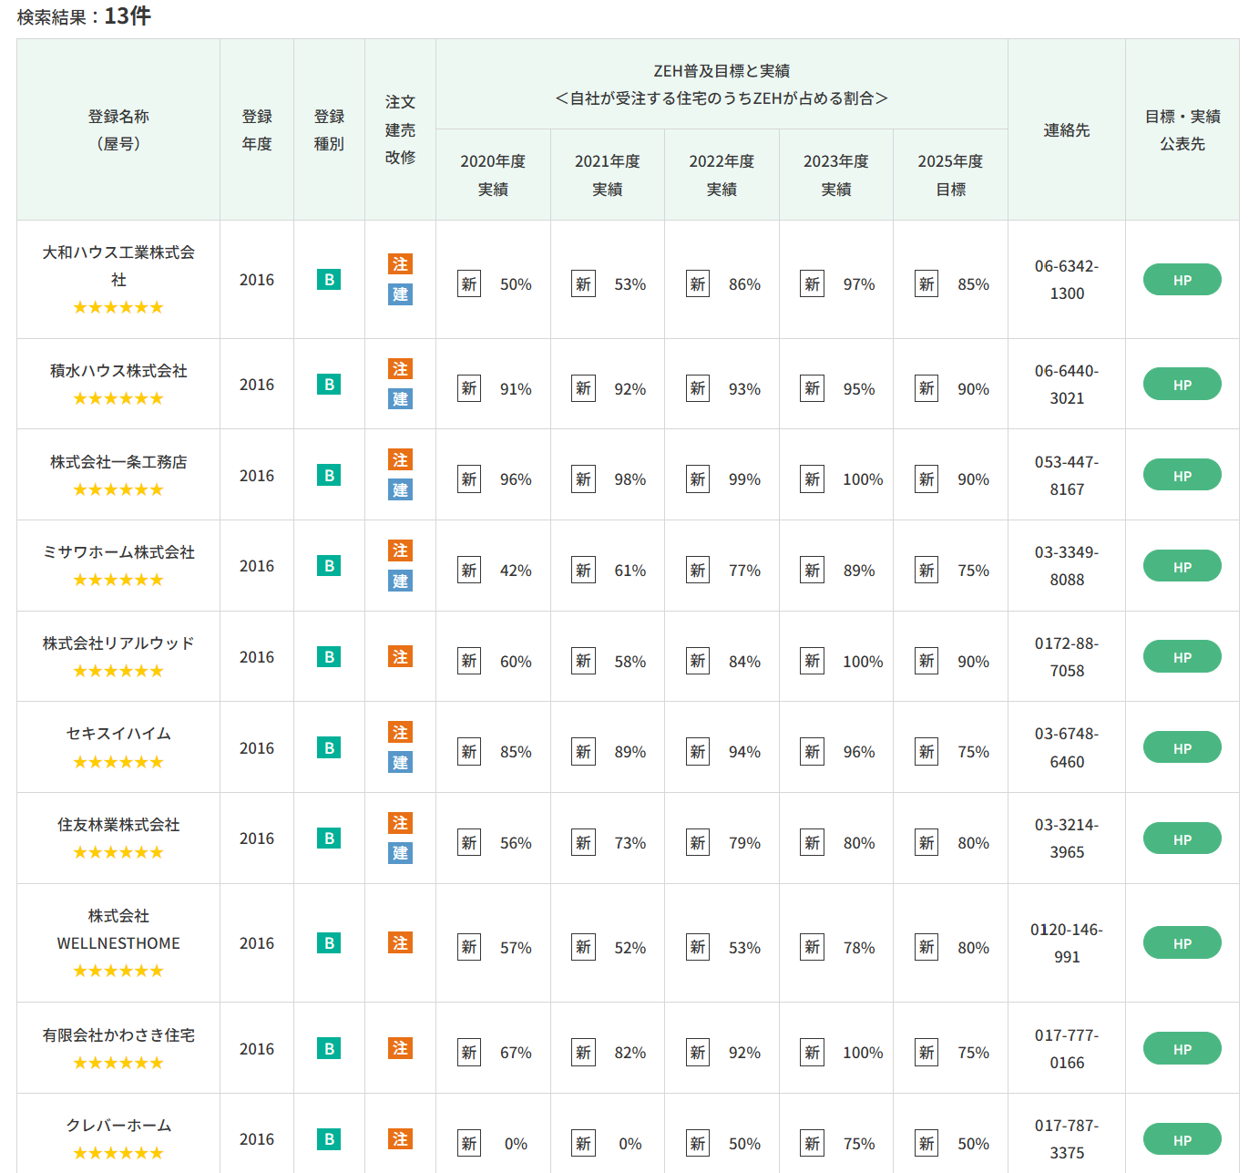Click the B badge for 積水ハウス
Screen dimensions: 1249x1173
tap(329, 385)
